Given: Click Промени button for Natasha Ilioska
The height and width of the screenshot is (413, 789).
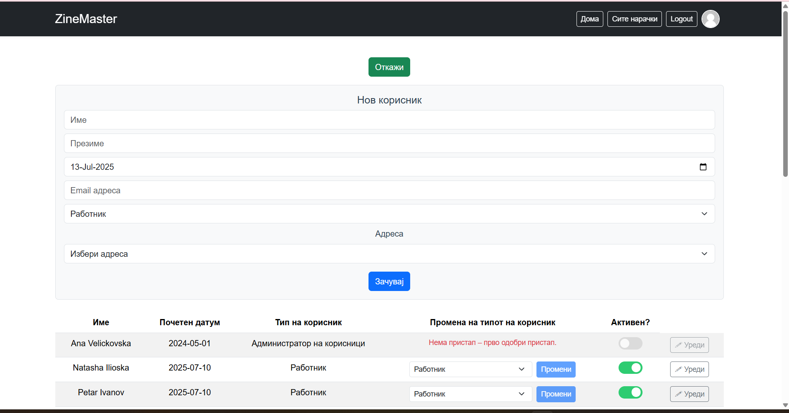Looking at the screenshot, I should click(555, 369).
